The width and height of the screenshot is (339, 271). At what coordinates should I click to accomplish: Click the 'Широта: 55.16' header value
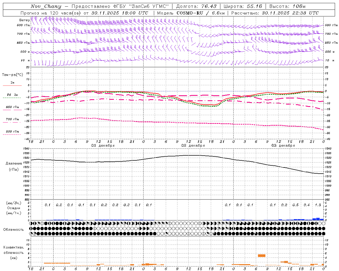[243, 6]
